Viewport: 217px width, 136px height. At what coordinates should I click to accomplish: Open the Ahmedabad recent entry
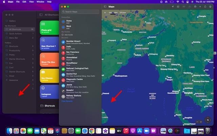(80, 58)
